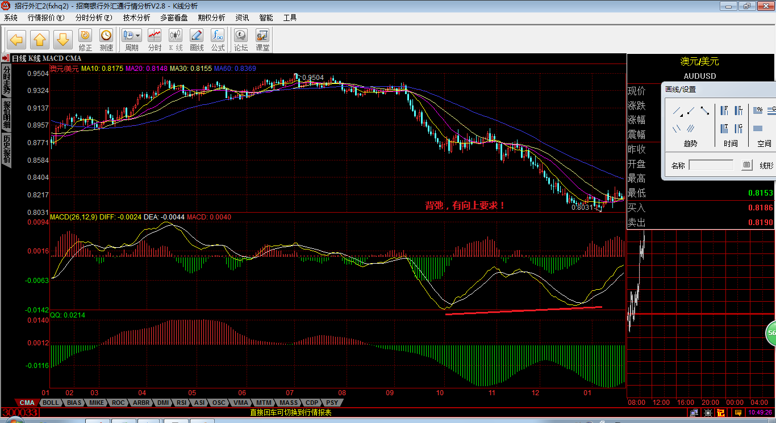This screenshot has height=423, width=776.
Task: Switch to the RSI indicator tab
Action: click(181, 403)
